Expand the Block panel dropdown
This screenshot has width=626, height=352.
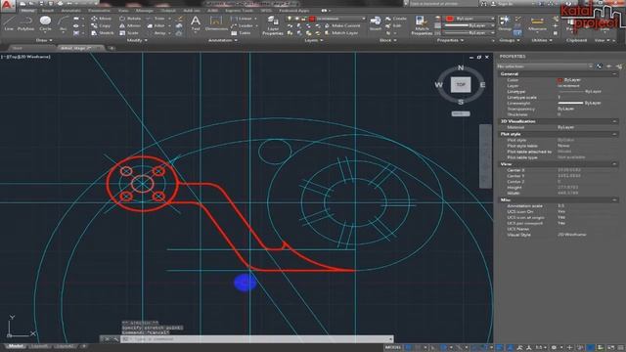[x=387, y=40]
